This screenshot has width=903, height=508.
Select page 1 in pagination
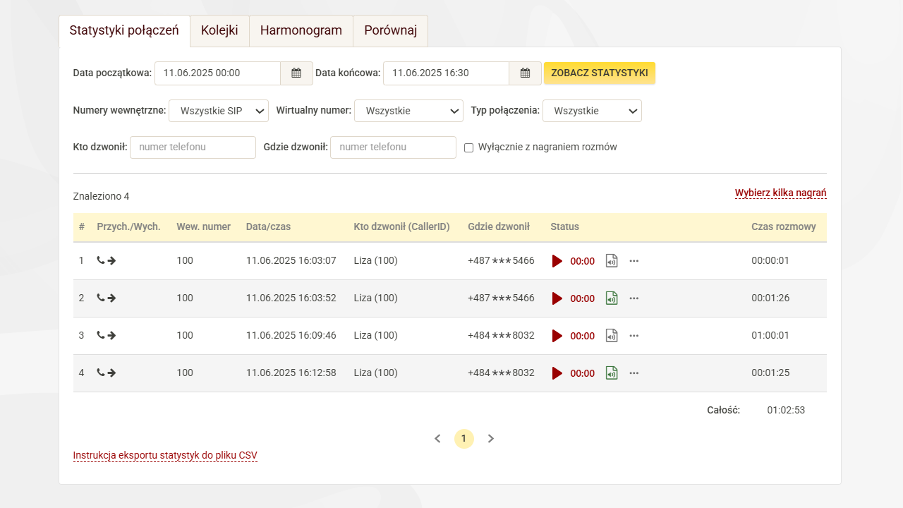click(x=463, y=439)
